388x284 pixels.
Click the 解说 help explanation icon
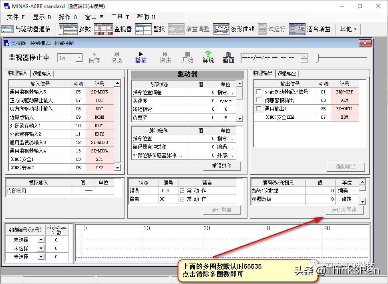[208, 57]
